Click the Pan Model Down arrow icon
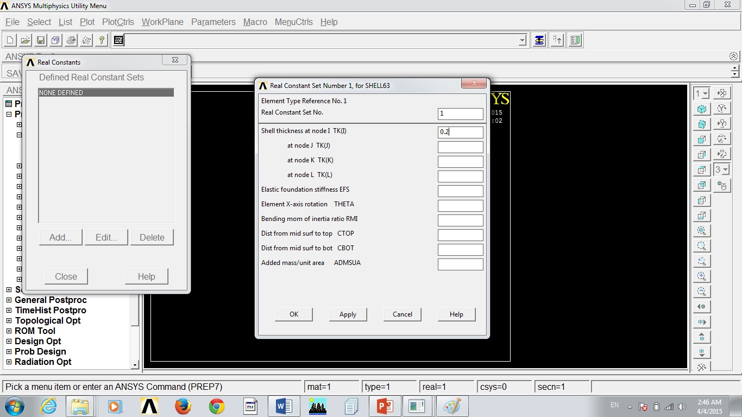Screen dimensions: 742x417 pyautogui.click(x=702, y=352)
